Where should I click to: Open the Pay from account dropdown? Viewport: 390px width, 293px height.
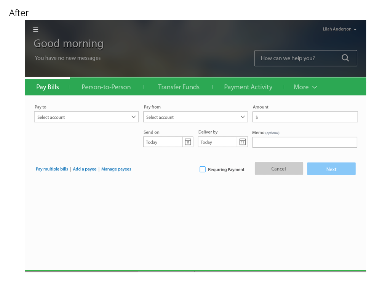(x=195, y=117)
